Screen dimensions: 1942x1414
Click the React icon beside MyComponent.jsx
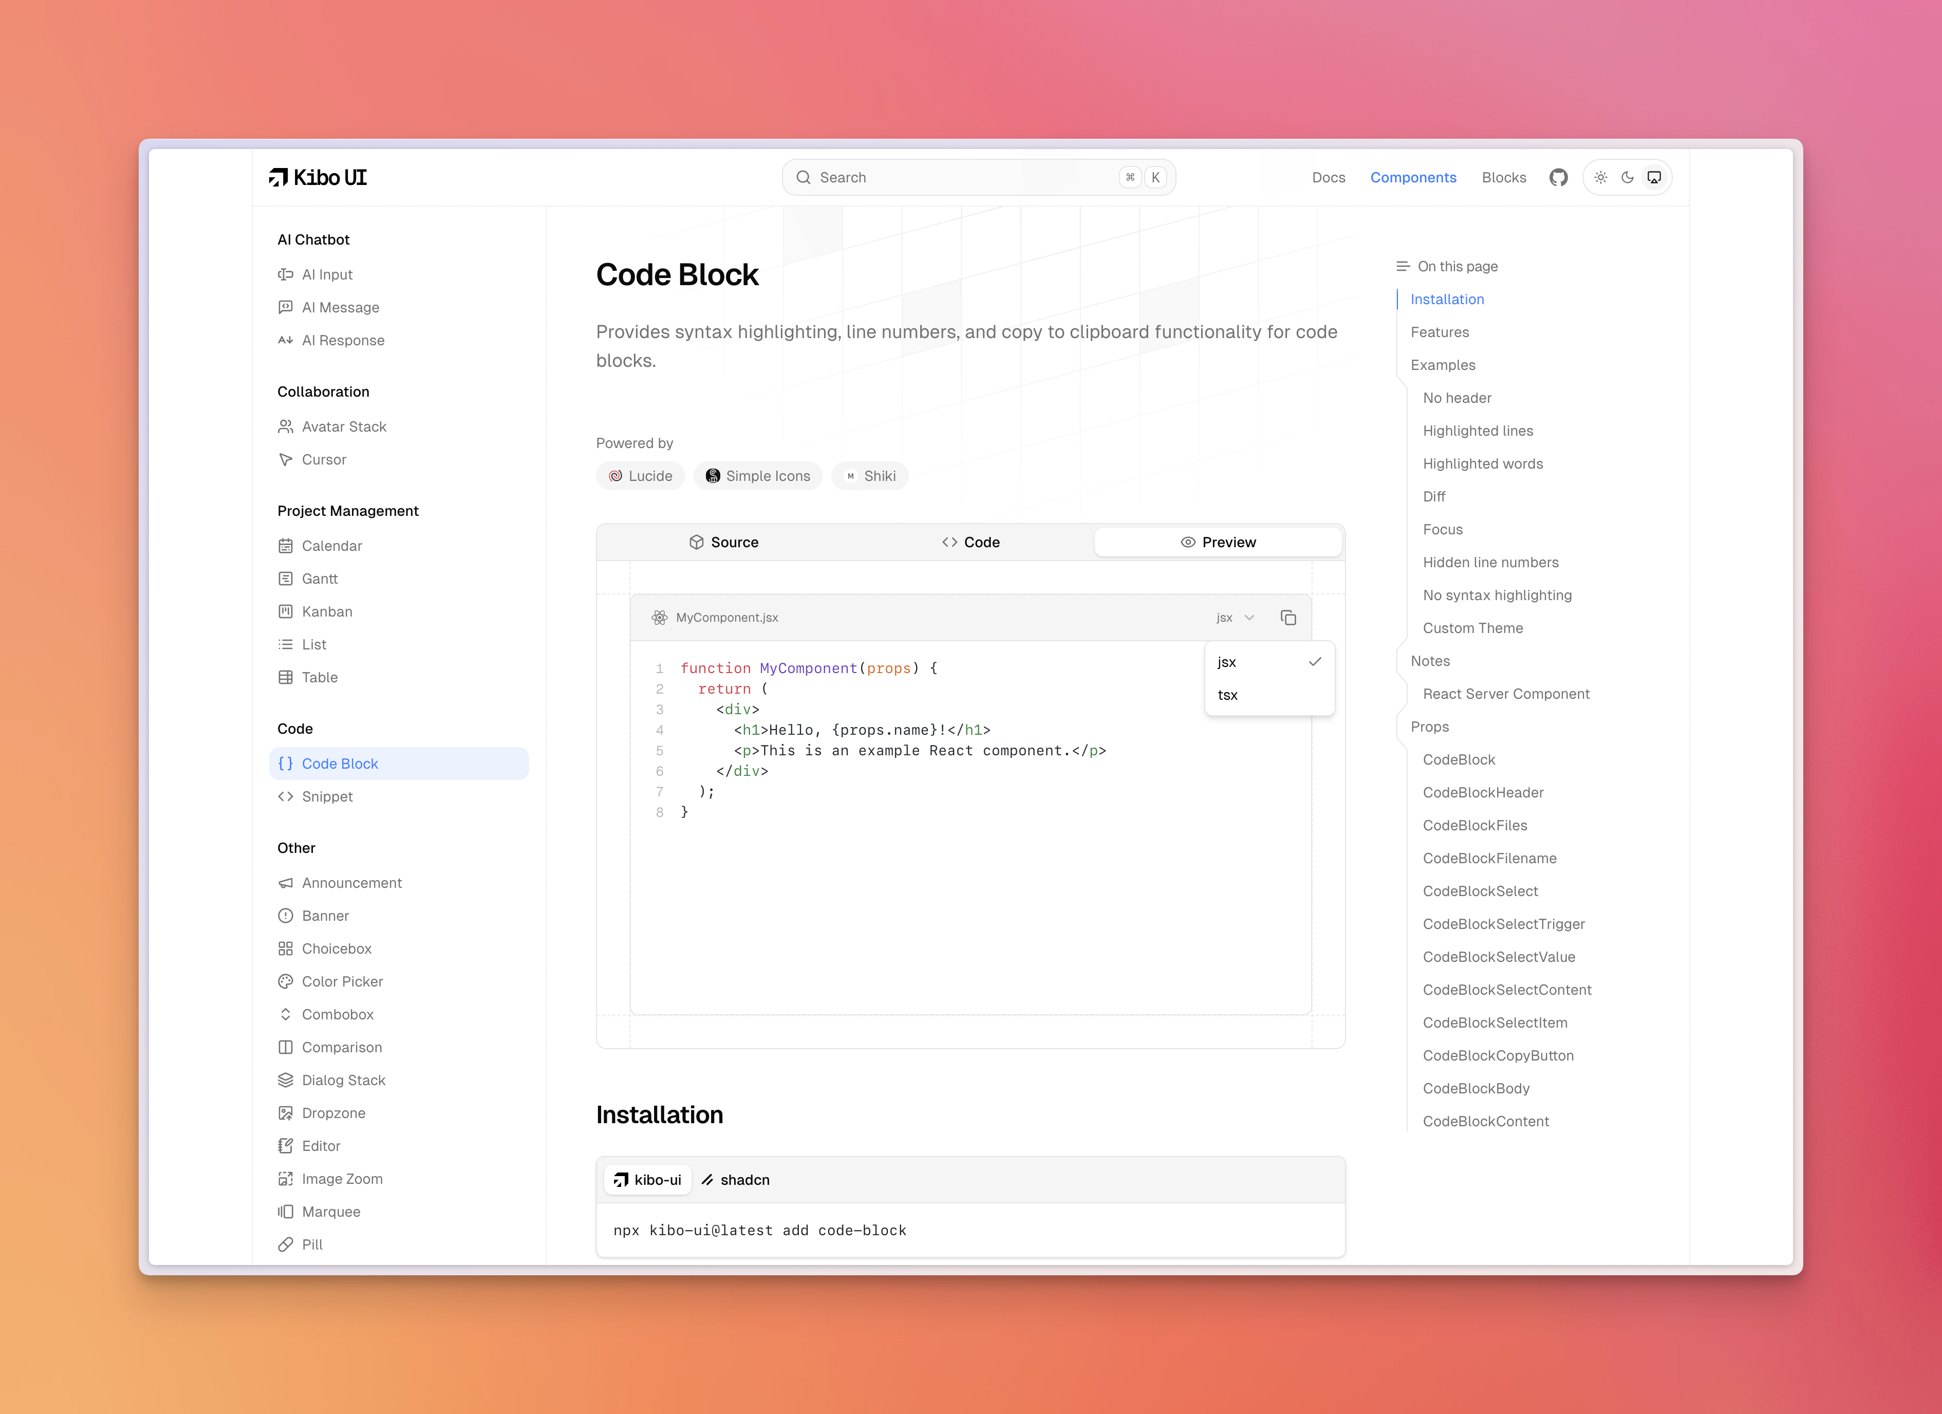coord(659,618)
